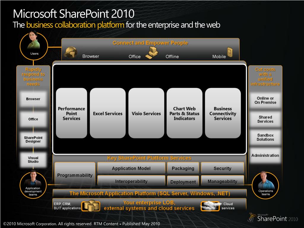Open the Sandbox Solutions box
Viewport: 304px width, 228px height.
265,137
